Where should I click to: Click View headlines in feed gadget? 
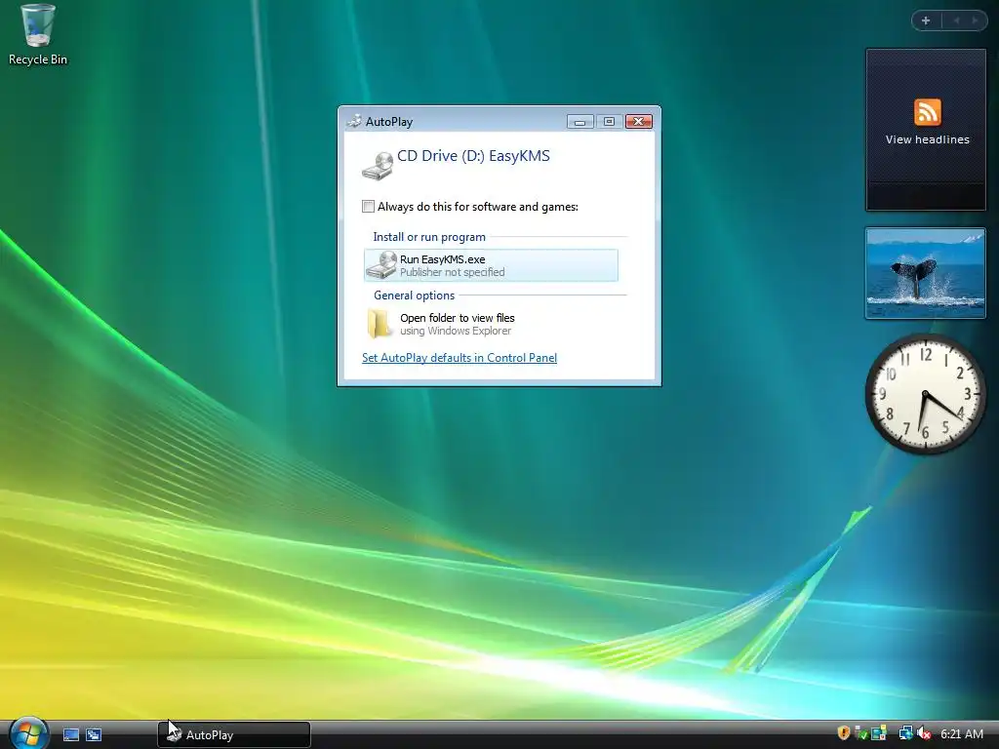[927, 139]
